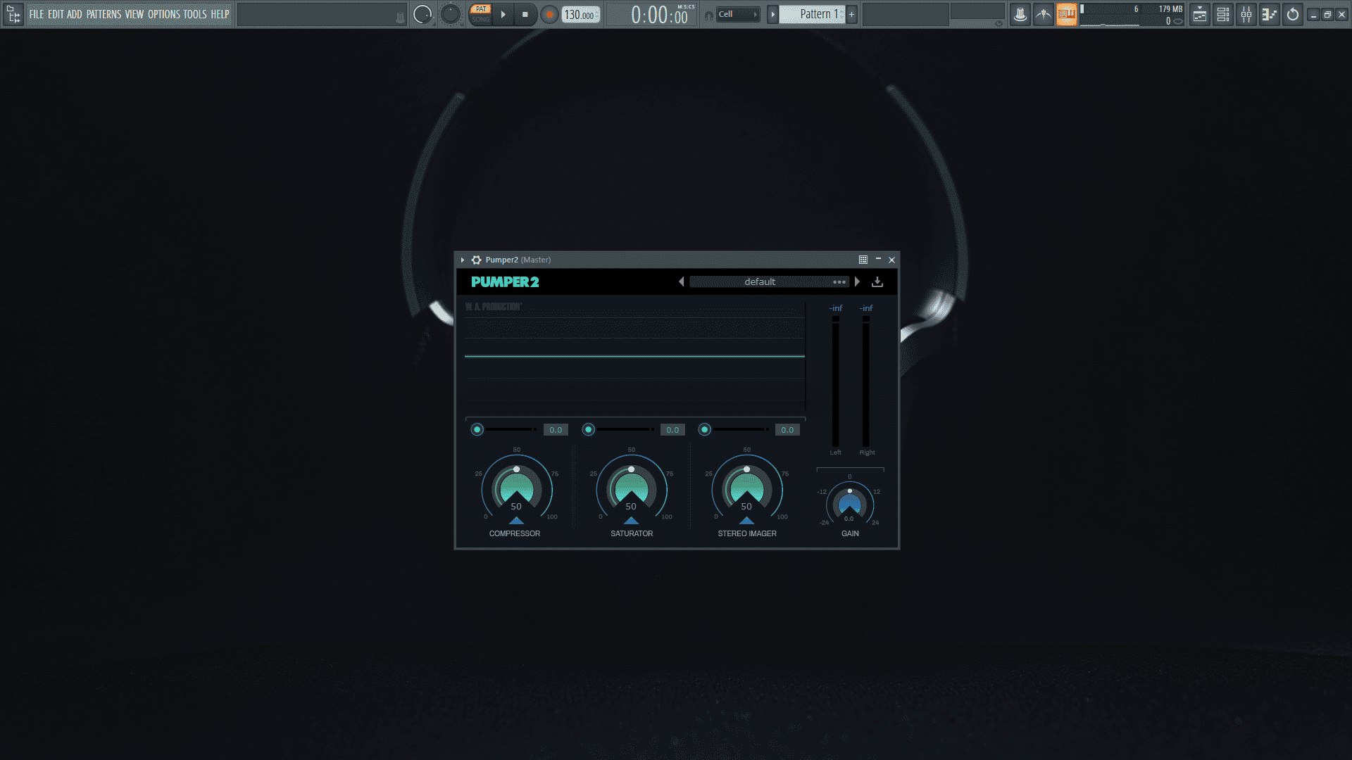Toggle the metronome/stamp icon
The width and height of the screenshot is (1352, 760).
1020,14
